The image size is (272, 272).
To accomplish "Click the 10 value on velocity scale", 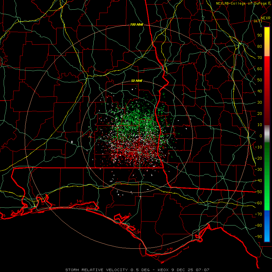I will [x=260, y=125].
